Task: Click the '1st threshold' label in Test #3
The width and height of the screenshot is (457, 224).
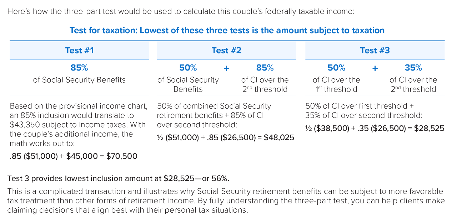Action: (x=336, y=89)
